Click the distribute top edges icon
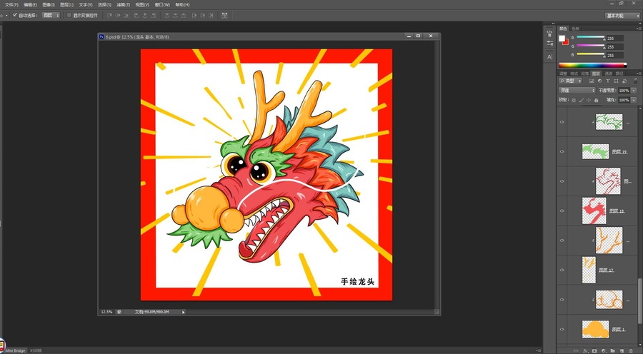This screenshot has width=643, height=354. tap(167, 16)
